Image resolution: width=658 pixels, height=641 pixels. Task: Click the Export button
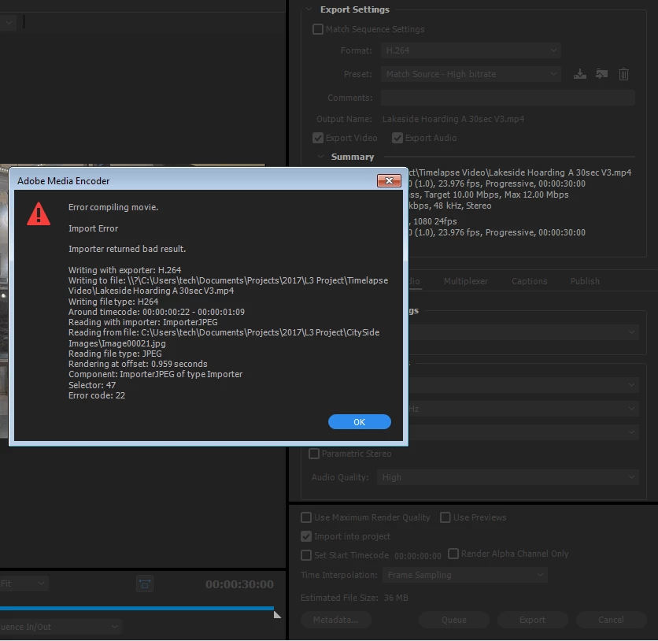point(533,620)
